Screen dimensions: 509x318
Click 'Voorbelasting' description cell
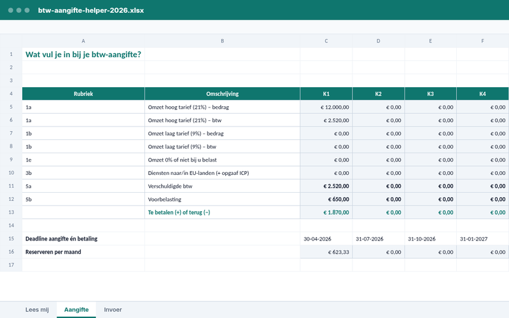tap(222, 199)
